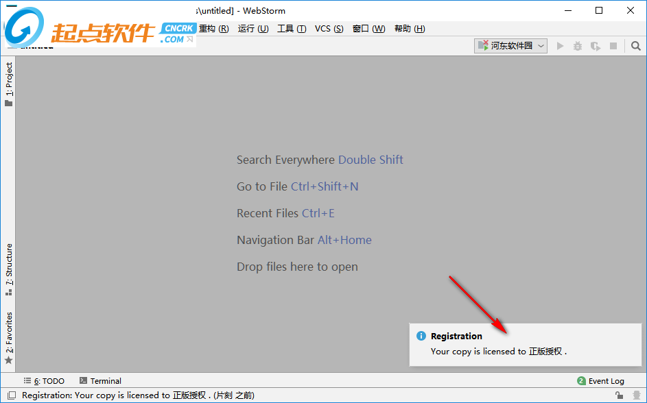Click the Ctrl+Shift+N shortcut hint

(325, 186)
